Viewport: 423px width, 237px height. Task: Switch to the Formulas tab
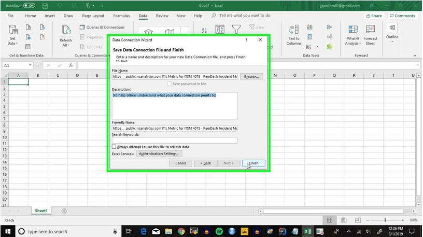click(x=121, y=16)
